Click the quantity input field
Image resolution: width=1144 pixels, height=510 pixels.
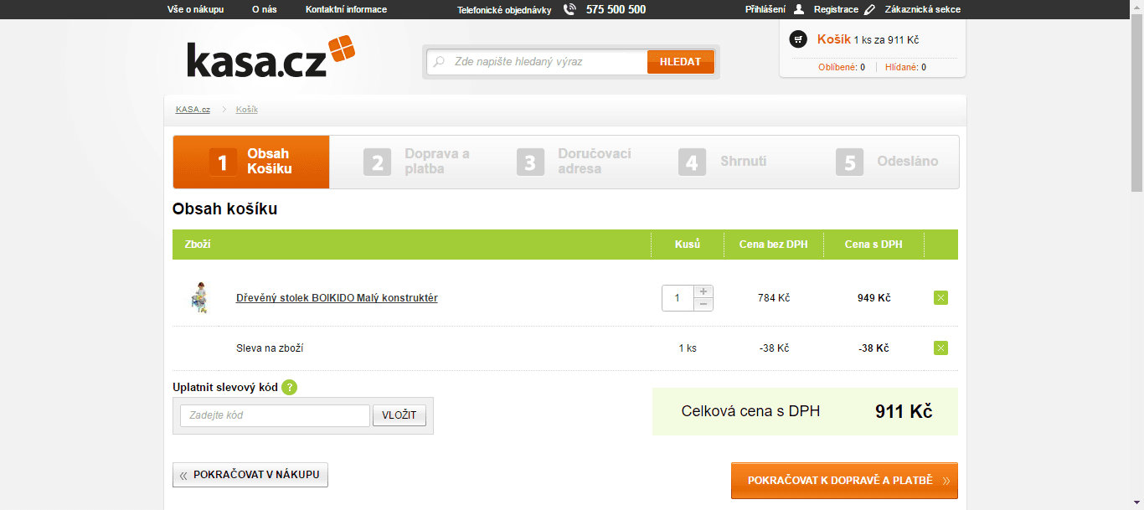678,298
